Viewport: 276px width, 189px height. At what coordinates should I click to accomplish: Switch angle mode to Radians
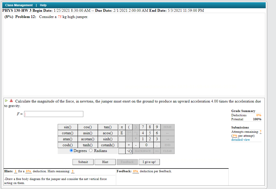coord(90,151)
